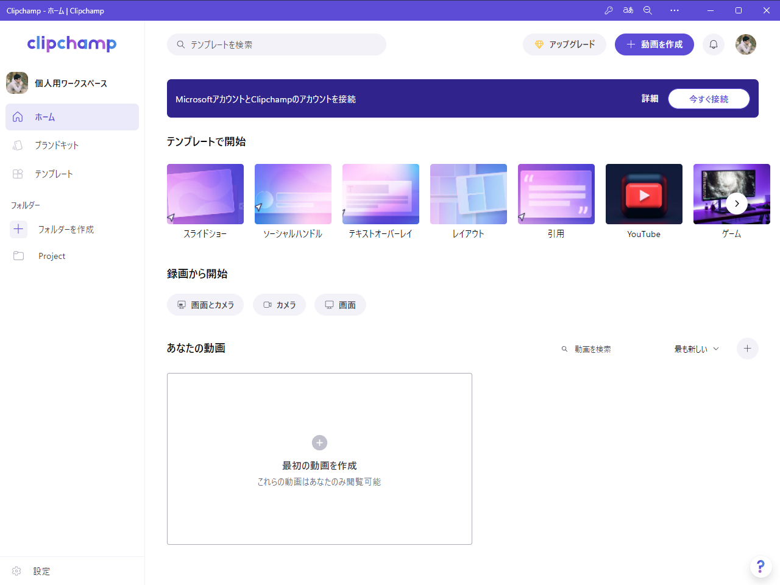Viewport: 780px width, 585px height.
Task: Open notifications via the bell icon
Action: tap(713, 44)
